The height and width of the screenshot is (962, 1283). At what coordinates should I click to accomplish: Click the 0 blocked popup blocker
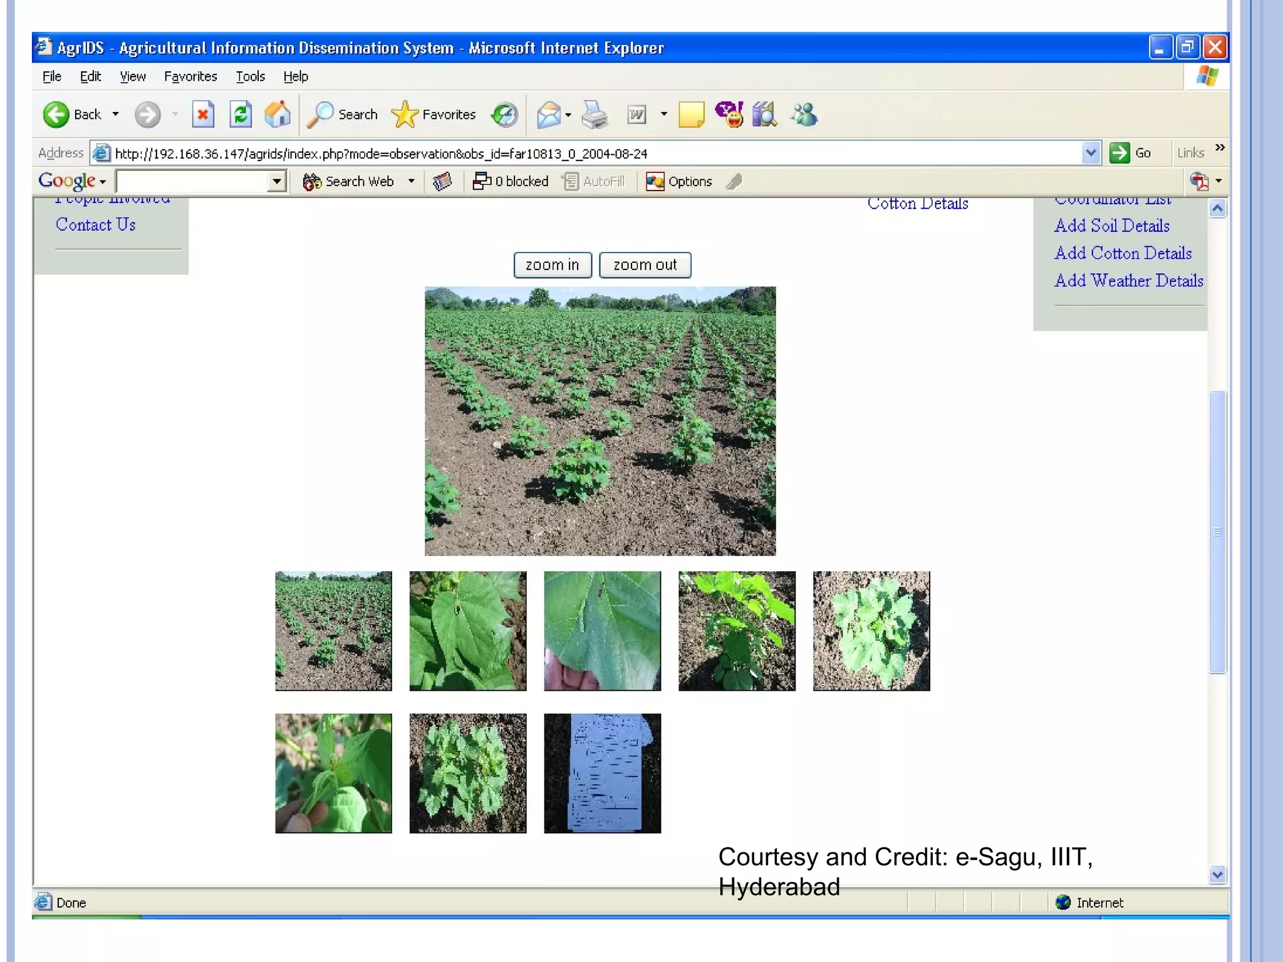click(x=511, y=182)
